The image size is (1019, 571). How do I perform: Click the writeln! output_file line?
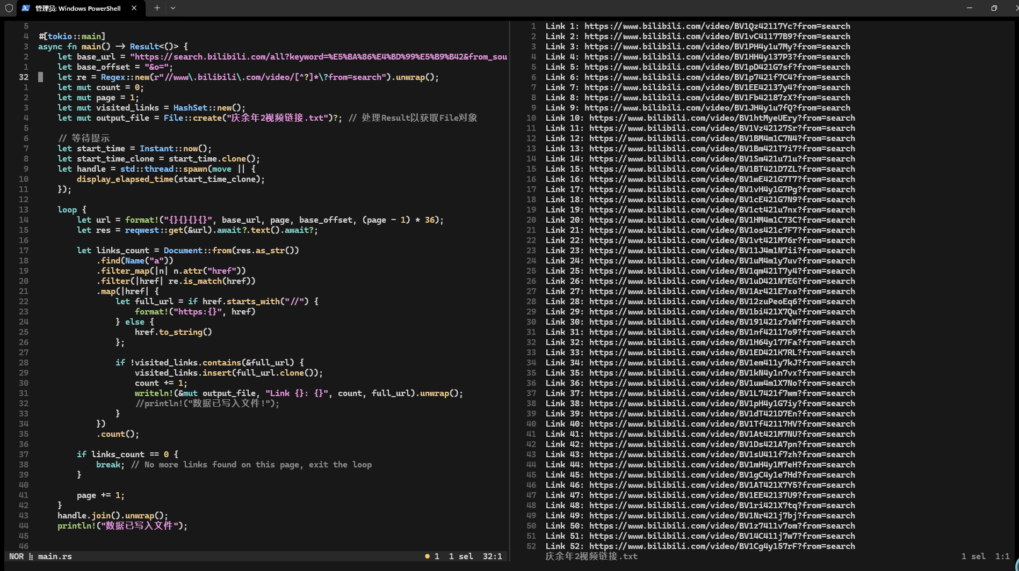pyautogui.click(x=299, y=393)
